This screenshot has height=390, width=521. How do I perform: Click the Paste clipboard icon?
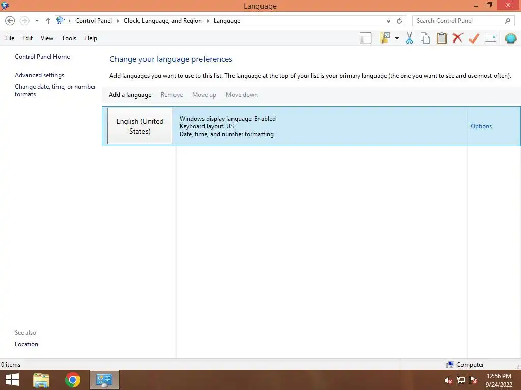click(441, 38)
